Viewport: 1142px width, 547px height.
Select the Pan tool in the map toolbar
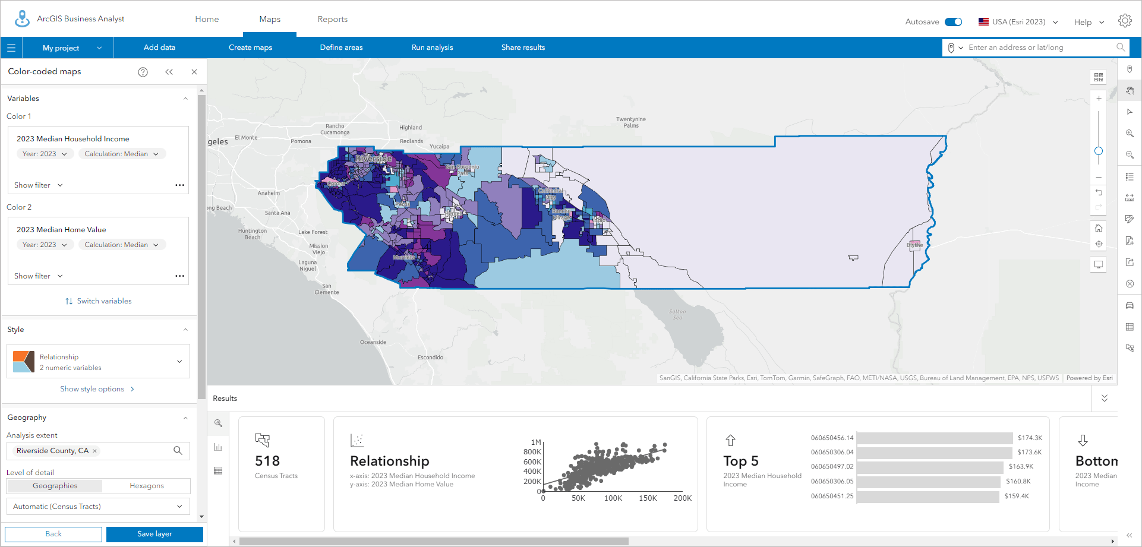(x=1130, y=90)
